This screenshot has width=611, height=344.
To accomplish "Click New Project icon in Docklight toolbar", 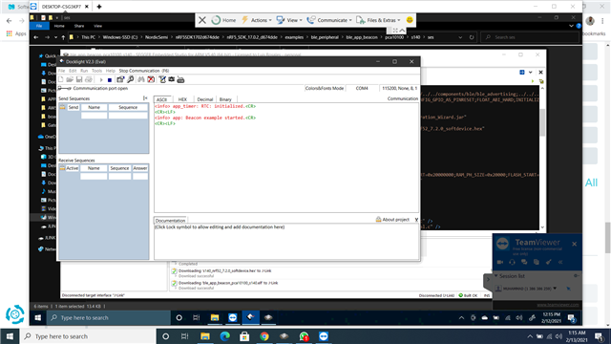I will click(61, 79).
